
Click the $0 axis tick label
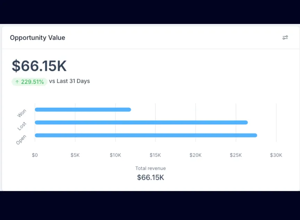(35, 155)
